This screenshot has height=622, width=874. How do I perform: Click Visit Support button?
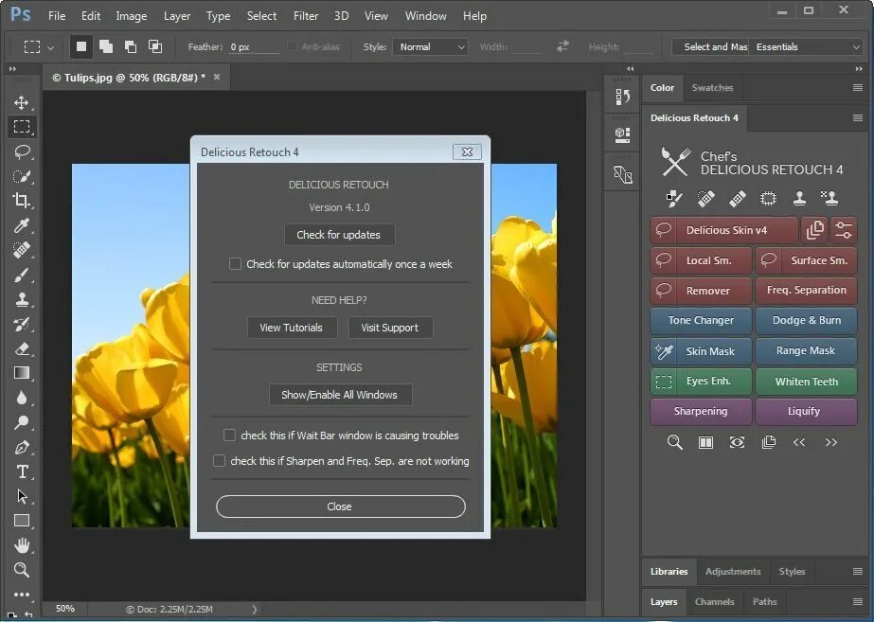389,328
